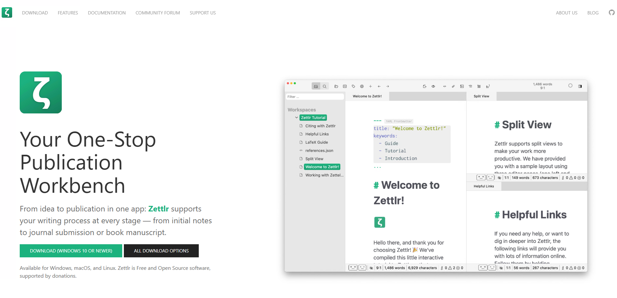Screen dimensions: 617x298
Task: Click the task list icon in toolbar
Action: coord(470,86)
